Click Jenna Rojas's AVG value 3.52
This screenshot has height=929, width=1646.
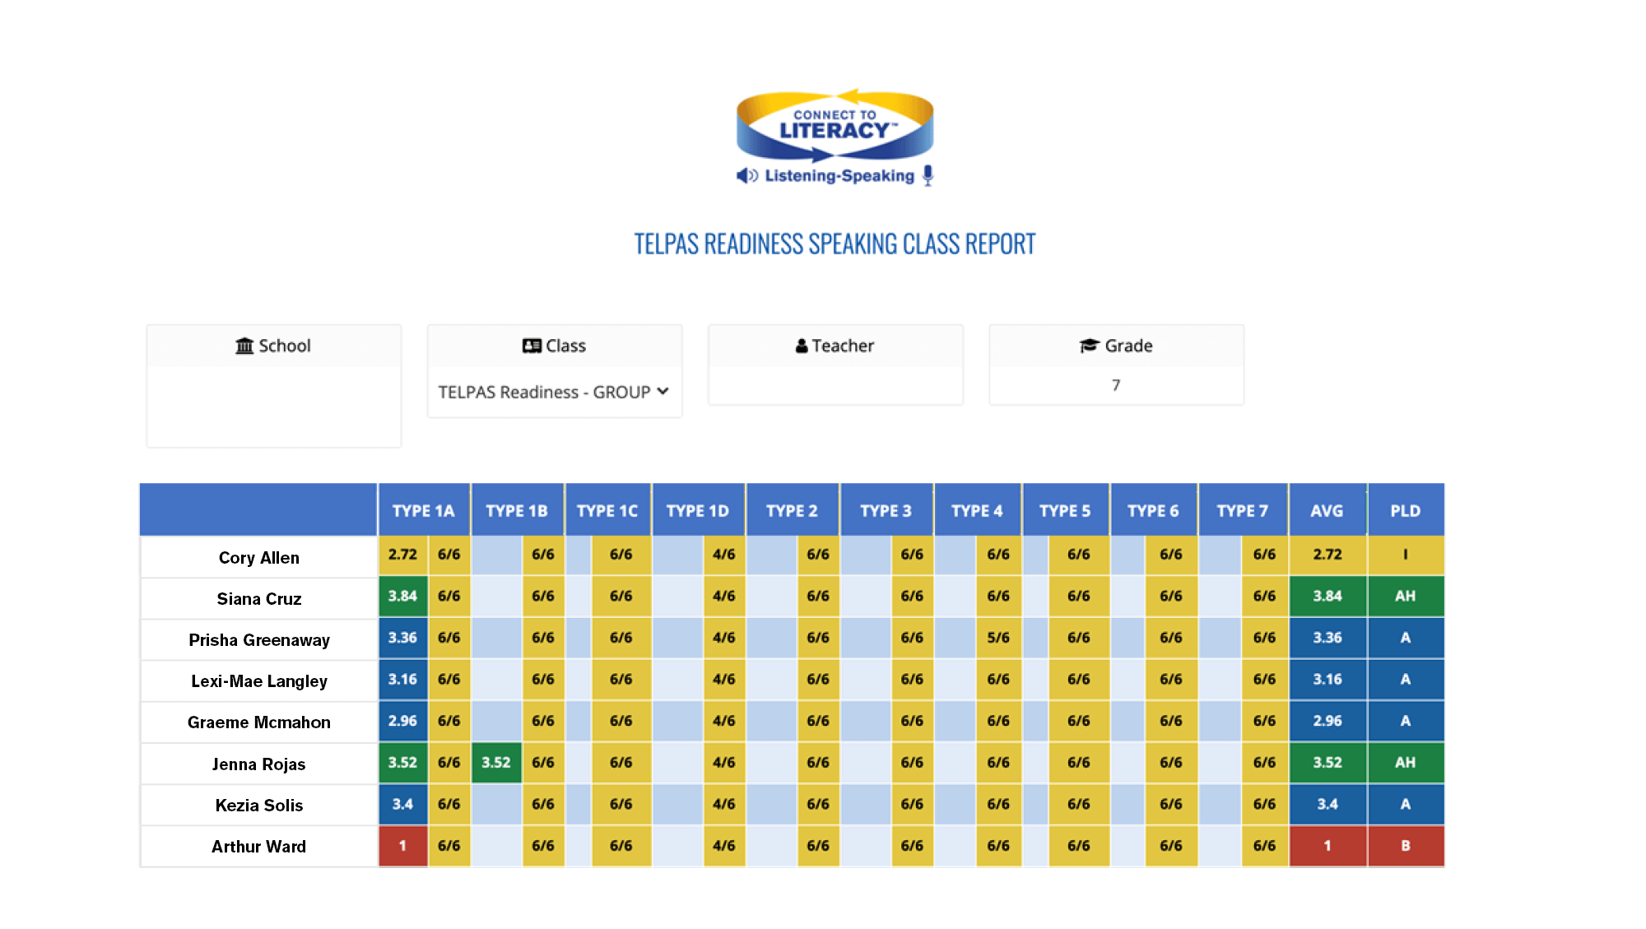click(x=1327, y=763)
